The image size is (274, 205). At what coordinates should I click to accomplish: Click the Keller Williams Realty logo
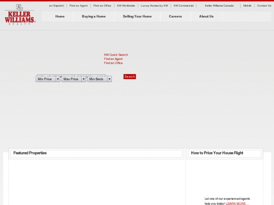click(20, 15)
